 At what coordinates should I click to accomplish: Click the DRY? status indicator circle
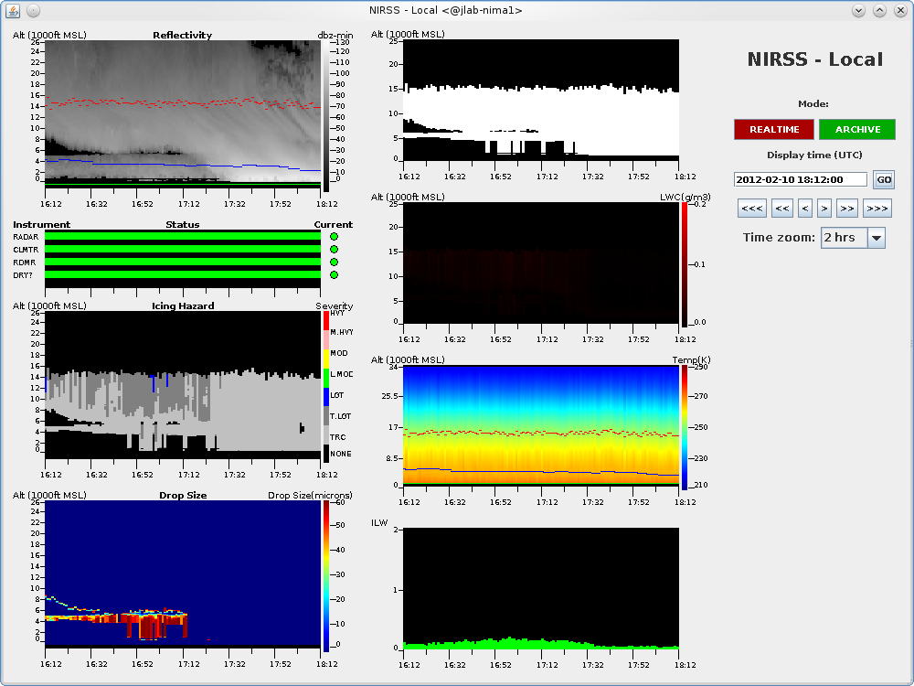click(x=334, y=275)
